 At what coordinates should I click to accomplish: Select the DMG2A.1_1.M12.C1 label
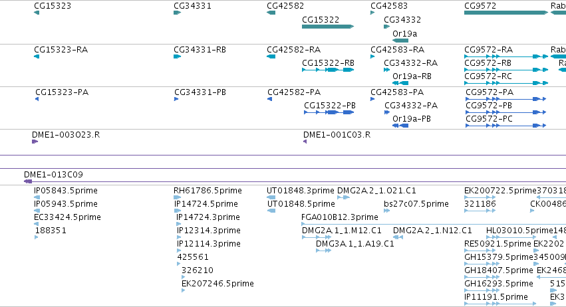341,231
